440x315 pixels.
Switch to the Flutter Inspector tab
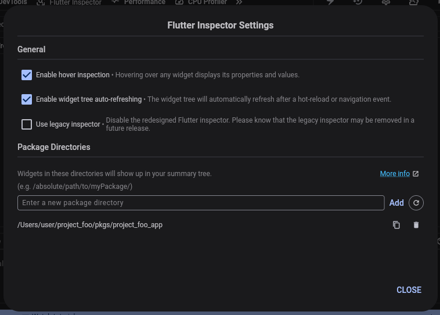click(70, 2)
